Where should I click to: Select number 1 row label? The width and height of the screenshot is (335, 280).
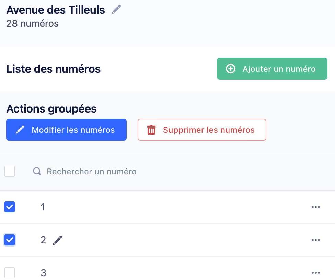pos(43,207)
